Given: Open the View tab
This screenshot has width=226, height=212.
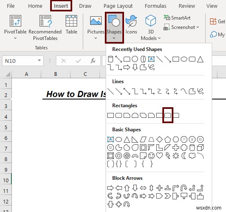Looking at the screenshot, I should pos(212,6).
